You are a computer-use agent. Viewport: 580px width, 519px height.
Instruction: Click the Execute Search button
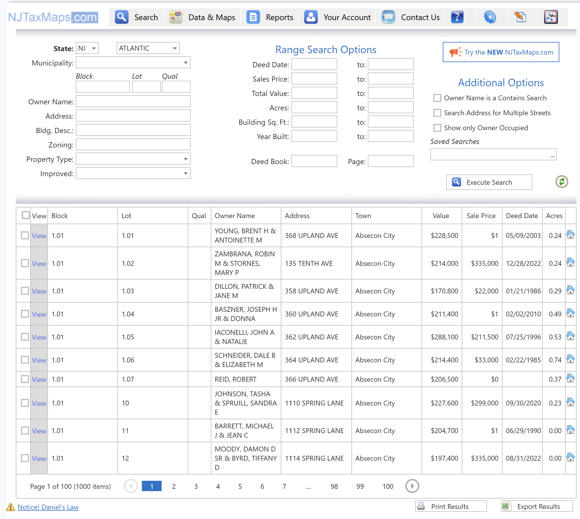489,182
